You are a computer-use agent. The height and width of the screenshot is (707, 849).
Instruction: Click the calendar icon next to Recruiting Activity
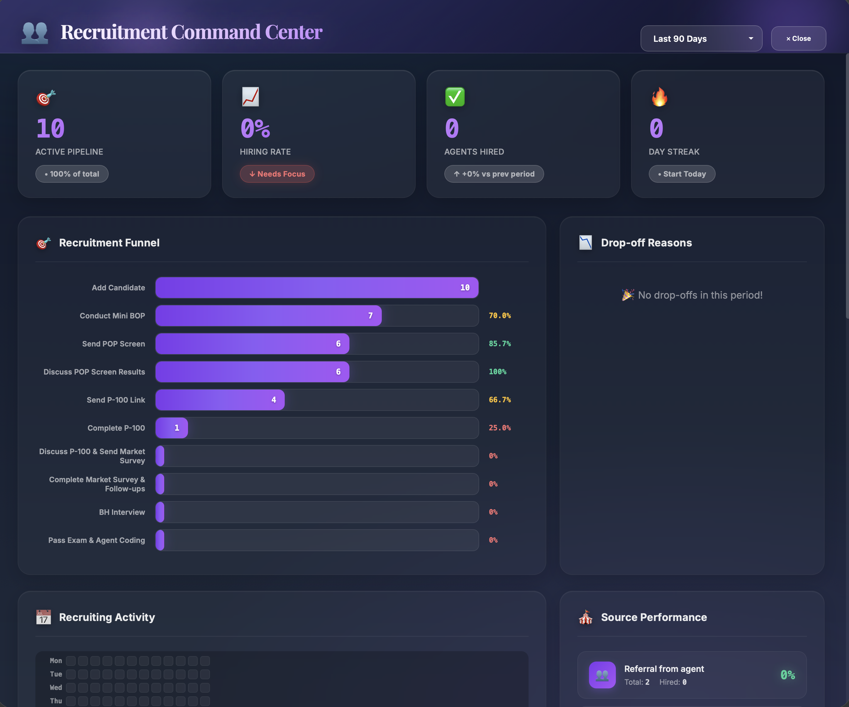pyautogui.click(x=43, y=617)
